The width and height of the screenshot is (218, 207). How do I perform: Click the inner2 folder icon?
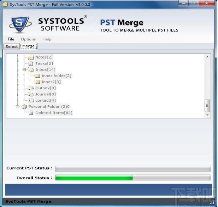(x=37, y=82)
